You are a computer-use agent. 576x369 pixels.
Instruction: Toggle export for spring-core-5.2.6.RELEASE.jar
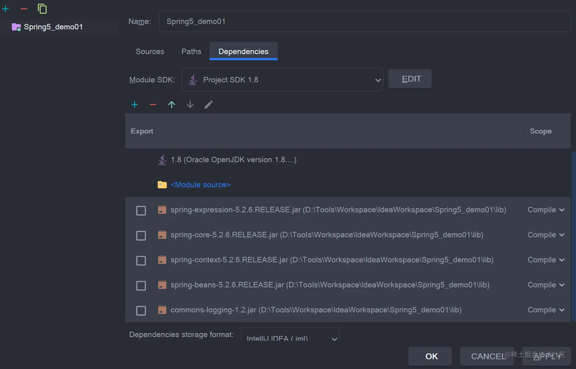[x=141, y=235]
